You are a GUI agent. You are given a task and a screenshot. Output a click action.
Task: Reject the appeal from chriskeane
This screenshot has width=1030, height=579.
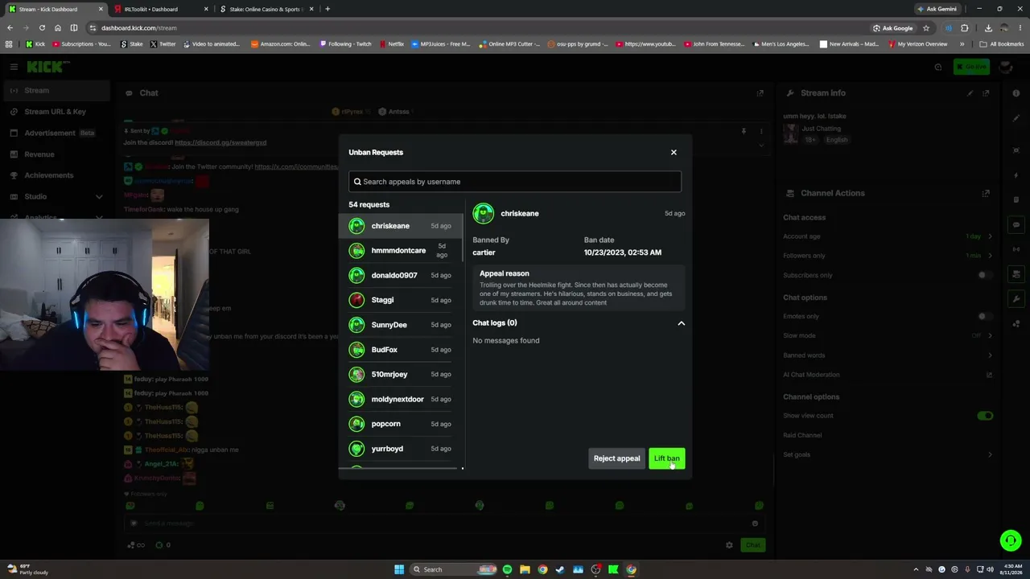[616, 458]
